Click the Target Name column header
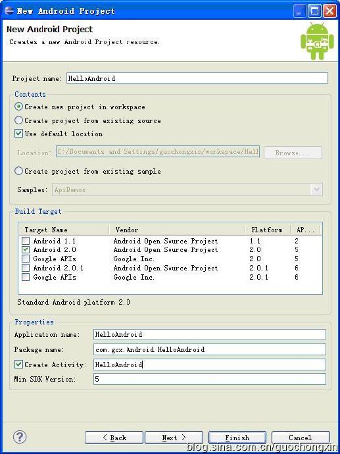The width and height of the screenshot is (340, 454). (64, 230)
